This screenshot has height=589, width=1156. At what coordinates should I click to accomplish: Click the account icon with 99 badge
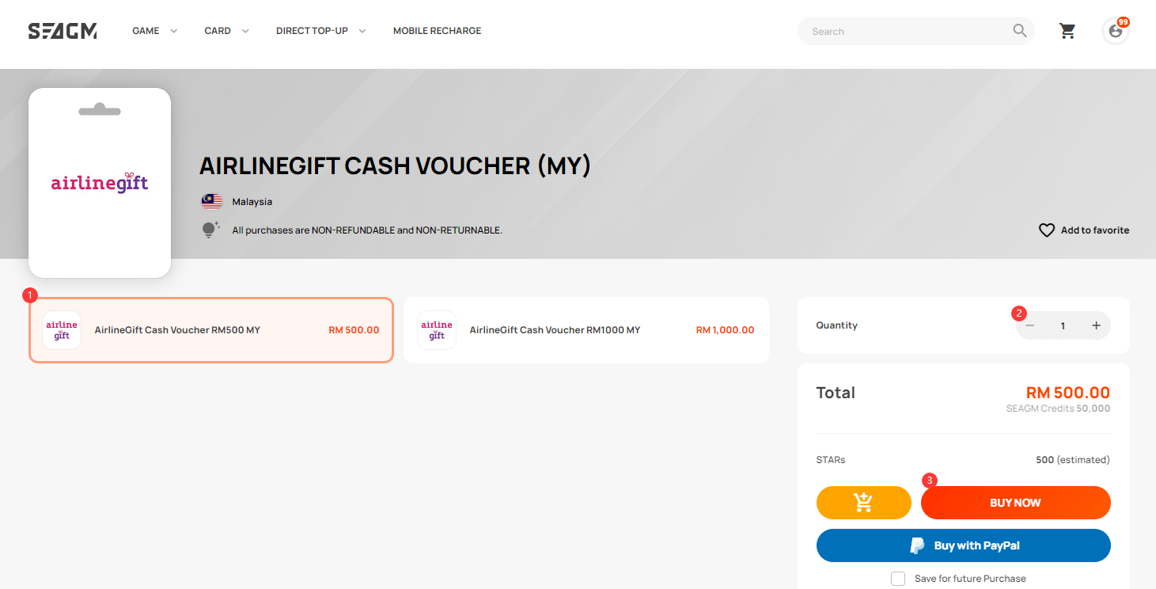coord(1116,32)
